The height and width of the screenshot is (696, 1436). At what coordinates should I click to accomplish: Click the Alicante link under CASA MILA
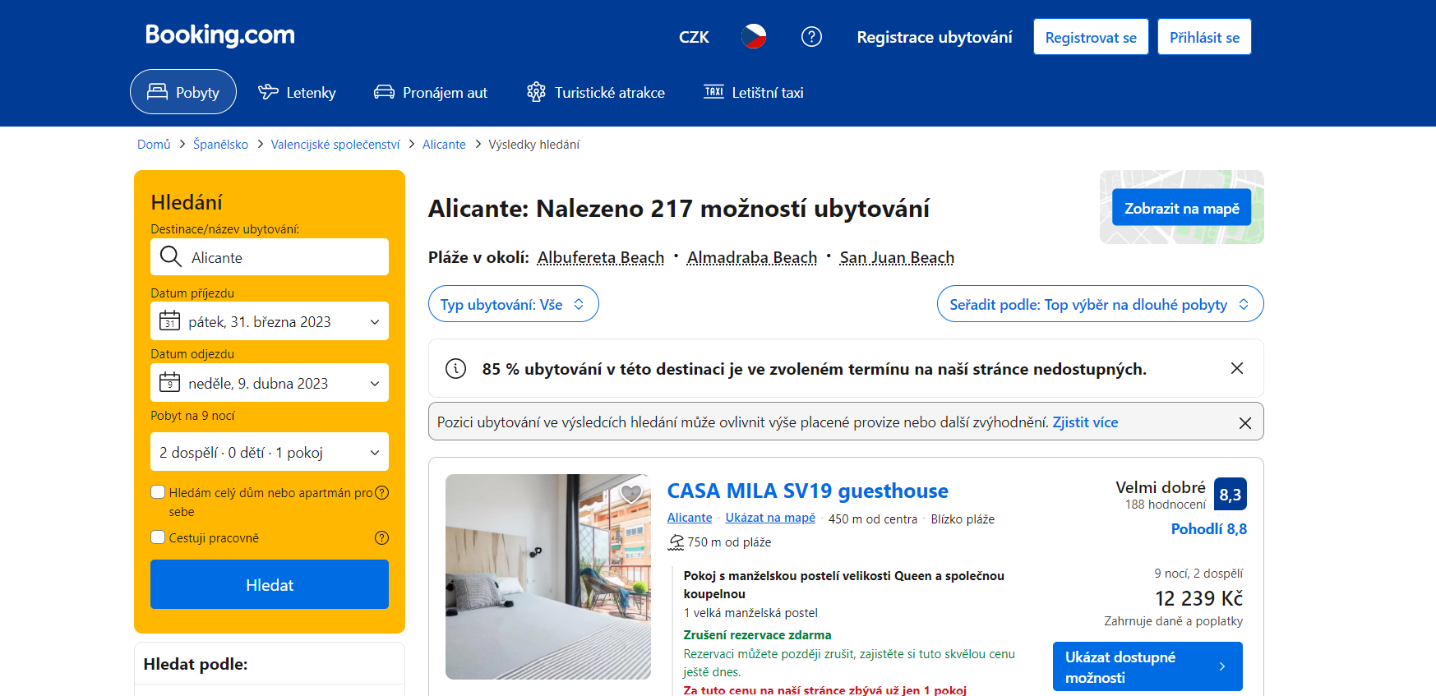coord(690,518)
